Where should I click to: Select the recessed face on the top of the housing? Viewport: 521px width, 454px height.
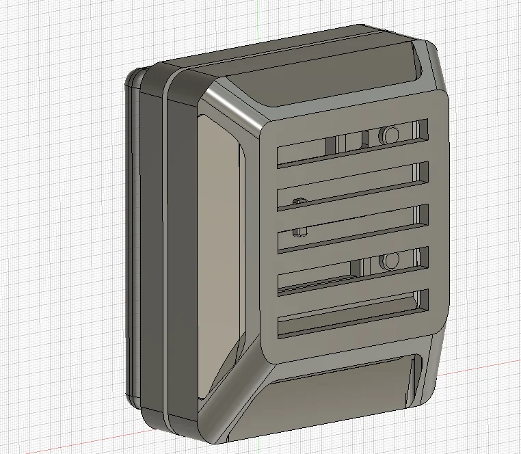(325, 75)
